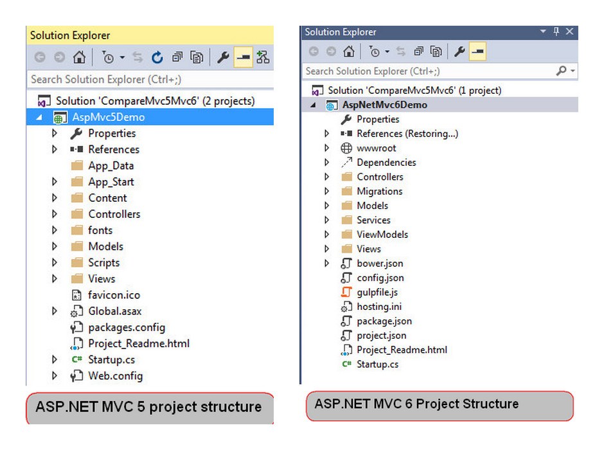
Task: Click the Home scope icon in Solution Explorer
Action: [x=78, y=57]
